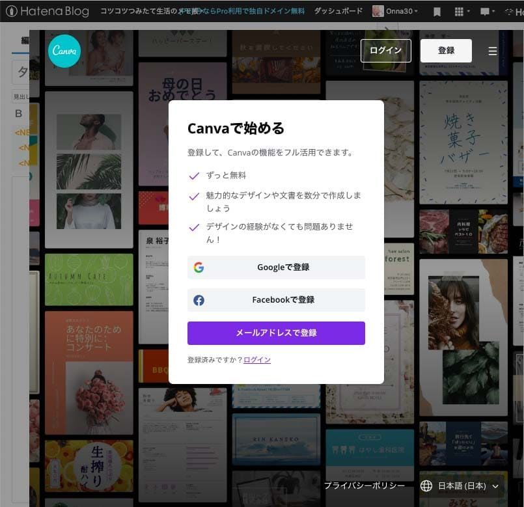Click the Google G logo icon
The image size is (524, 507).
[199, 267]
